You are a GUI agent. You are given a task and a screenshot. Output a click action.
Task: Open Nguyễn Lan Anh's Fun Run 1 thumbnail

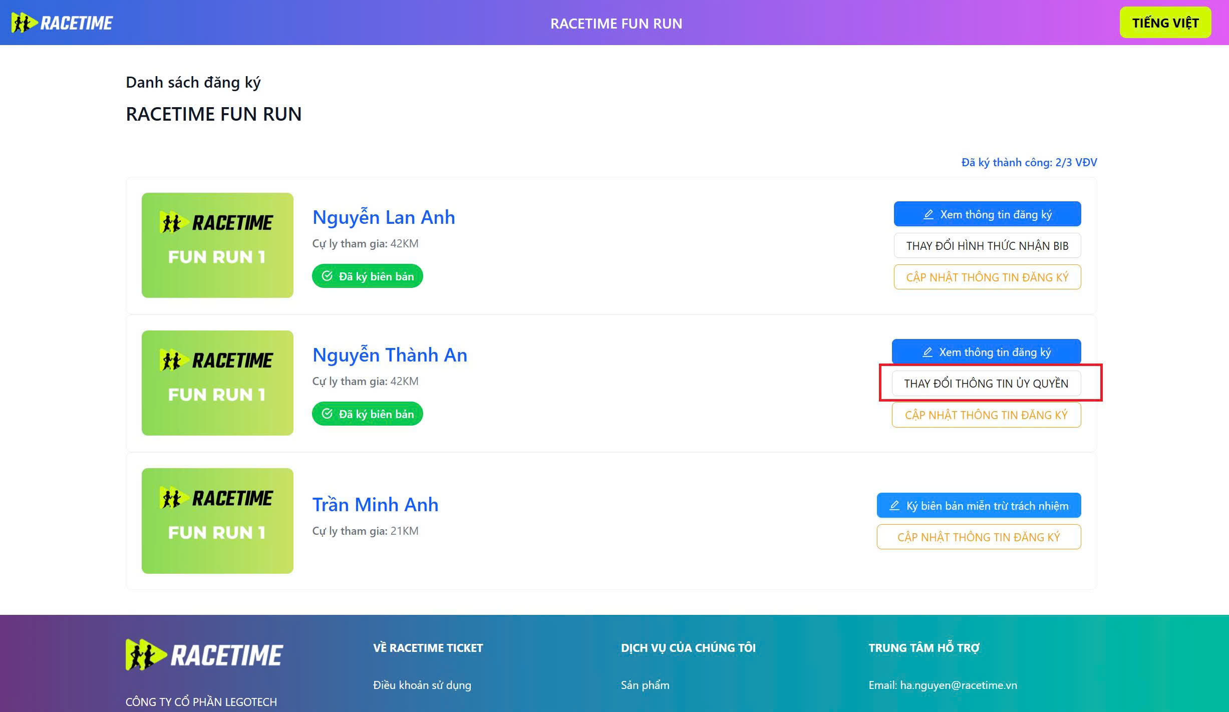217,245
